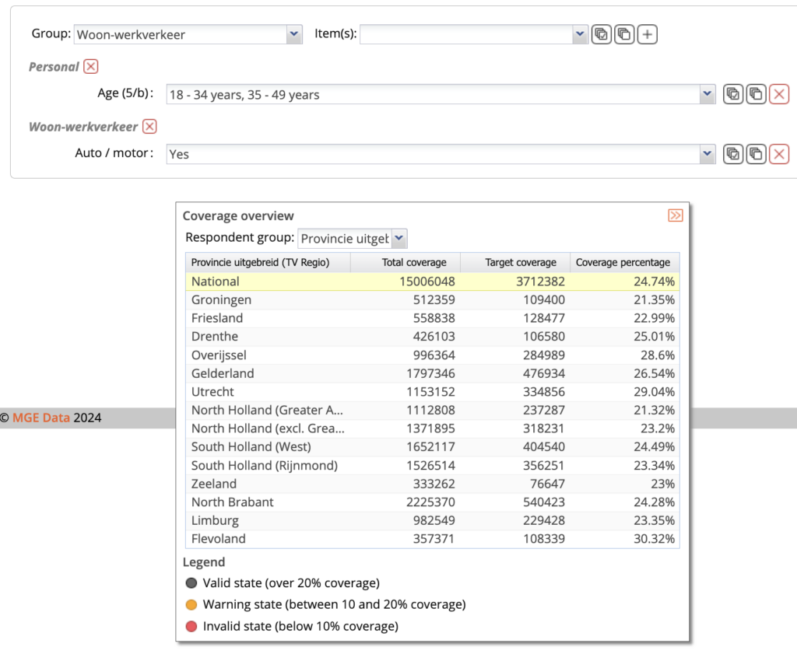The height and width of the screenshot is (661, 797).
Task: Select all values in Age (5/b) row
Action: tap(732, 94)
